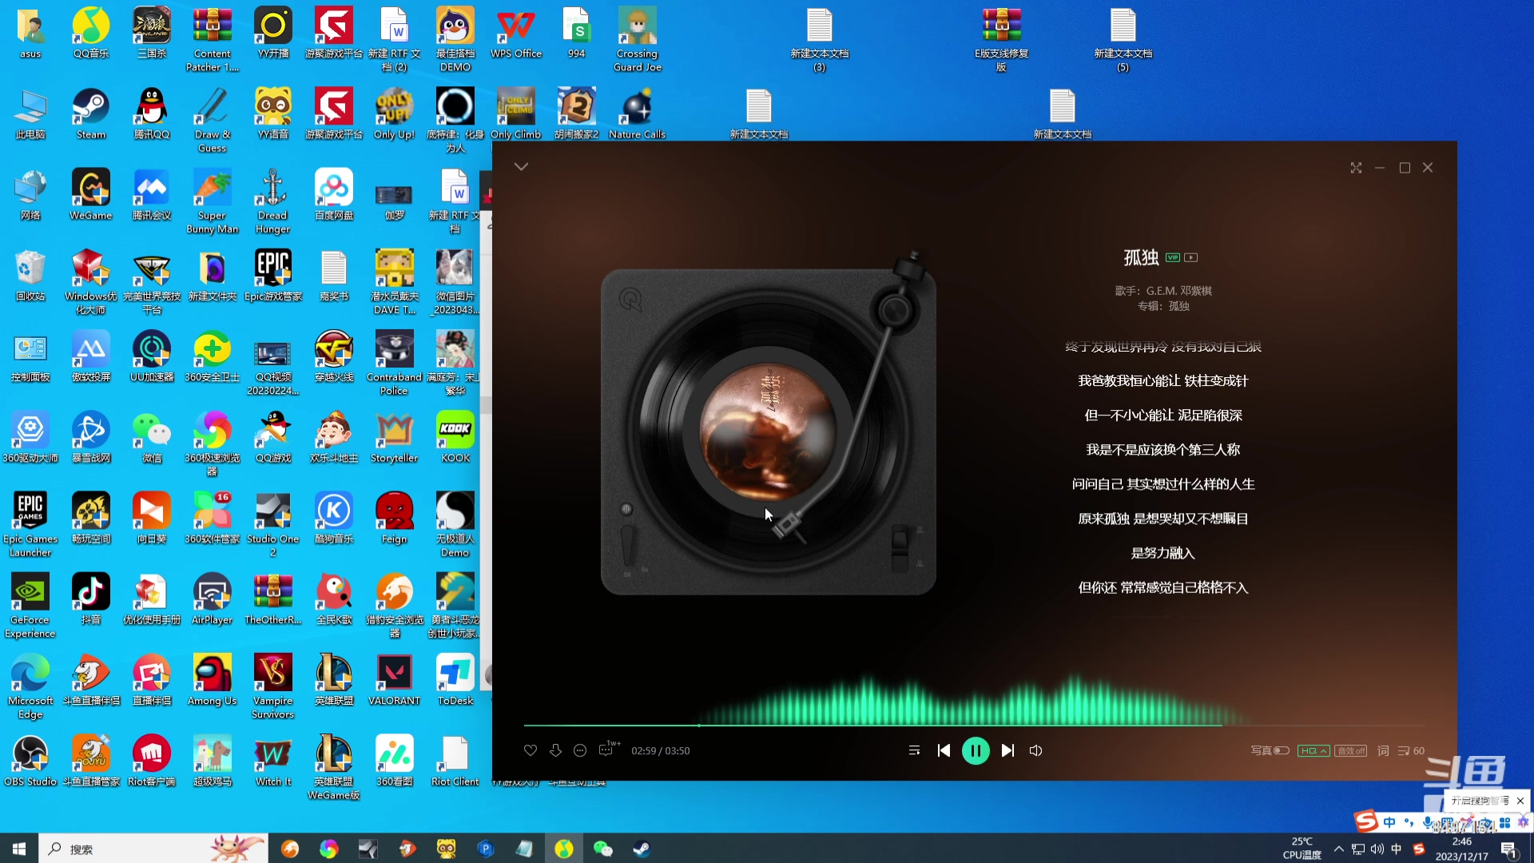Toggle the 写真 switch

point(1281,750)
